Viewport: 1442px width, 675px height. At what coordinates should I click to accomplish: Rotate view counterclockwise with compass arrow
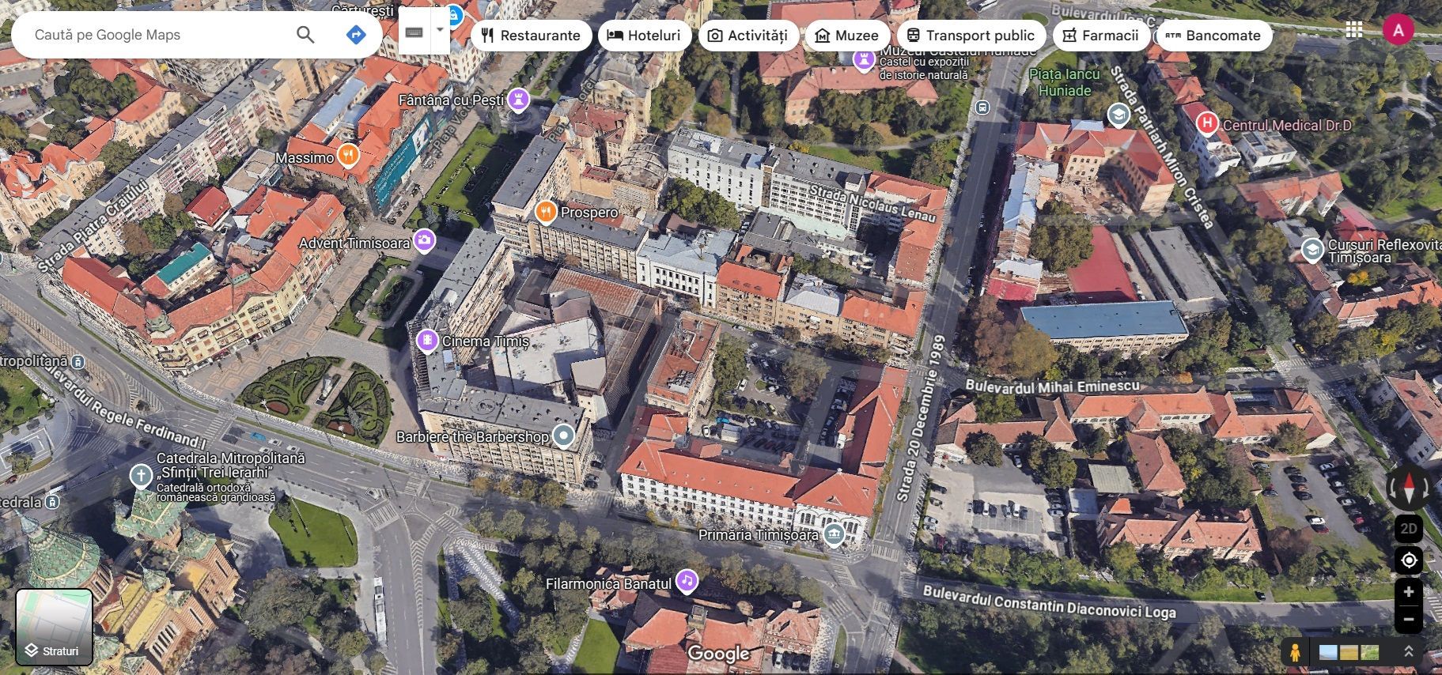pyautogui.click(x=1391, y=488)
